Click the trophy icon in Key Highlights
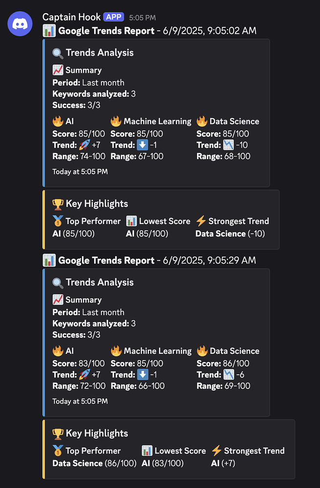The height and width of the screenshot is (488, 320). point(58,203)
